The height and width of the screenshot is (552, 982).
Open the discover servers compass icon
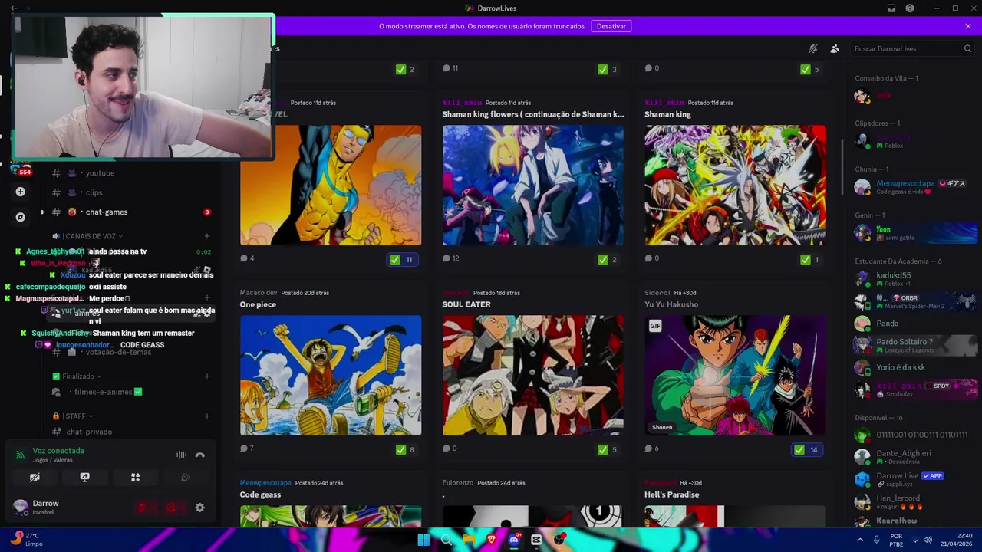pos(21,217)
